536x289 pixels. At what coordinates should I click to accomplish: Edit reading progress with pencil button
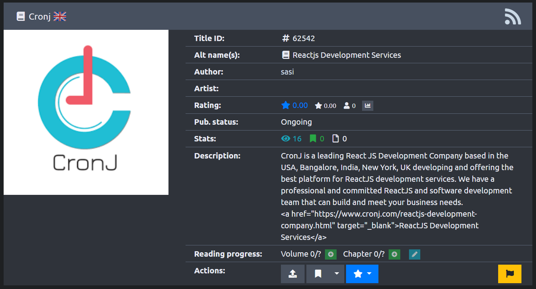point(414,254)
